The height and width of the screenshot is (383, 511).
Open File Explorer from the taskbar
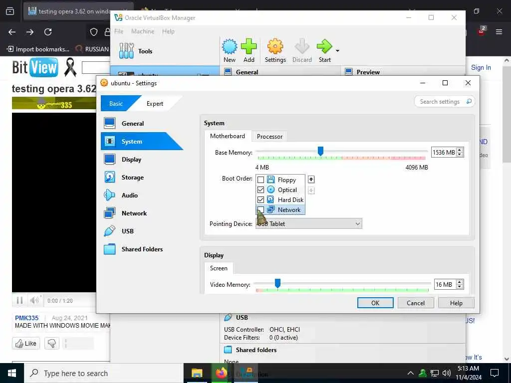click(197, 373)
